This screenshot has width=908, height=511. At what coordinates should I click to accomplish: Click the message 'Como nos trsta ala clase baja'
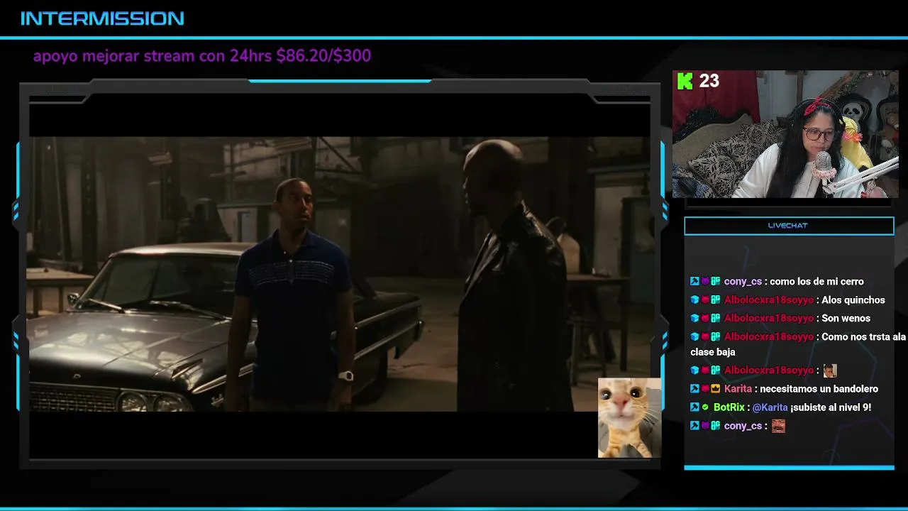click(798, 344)
